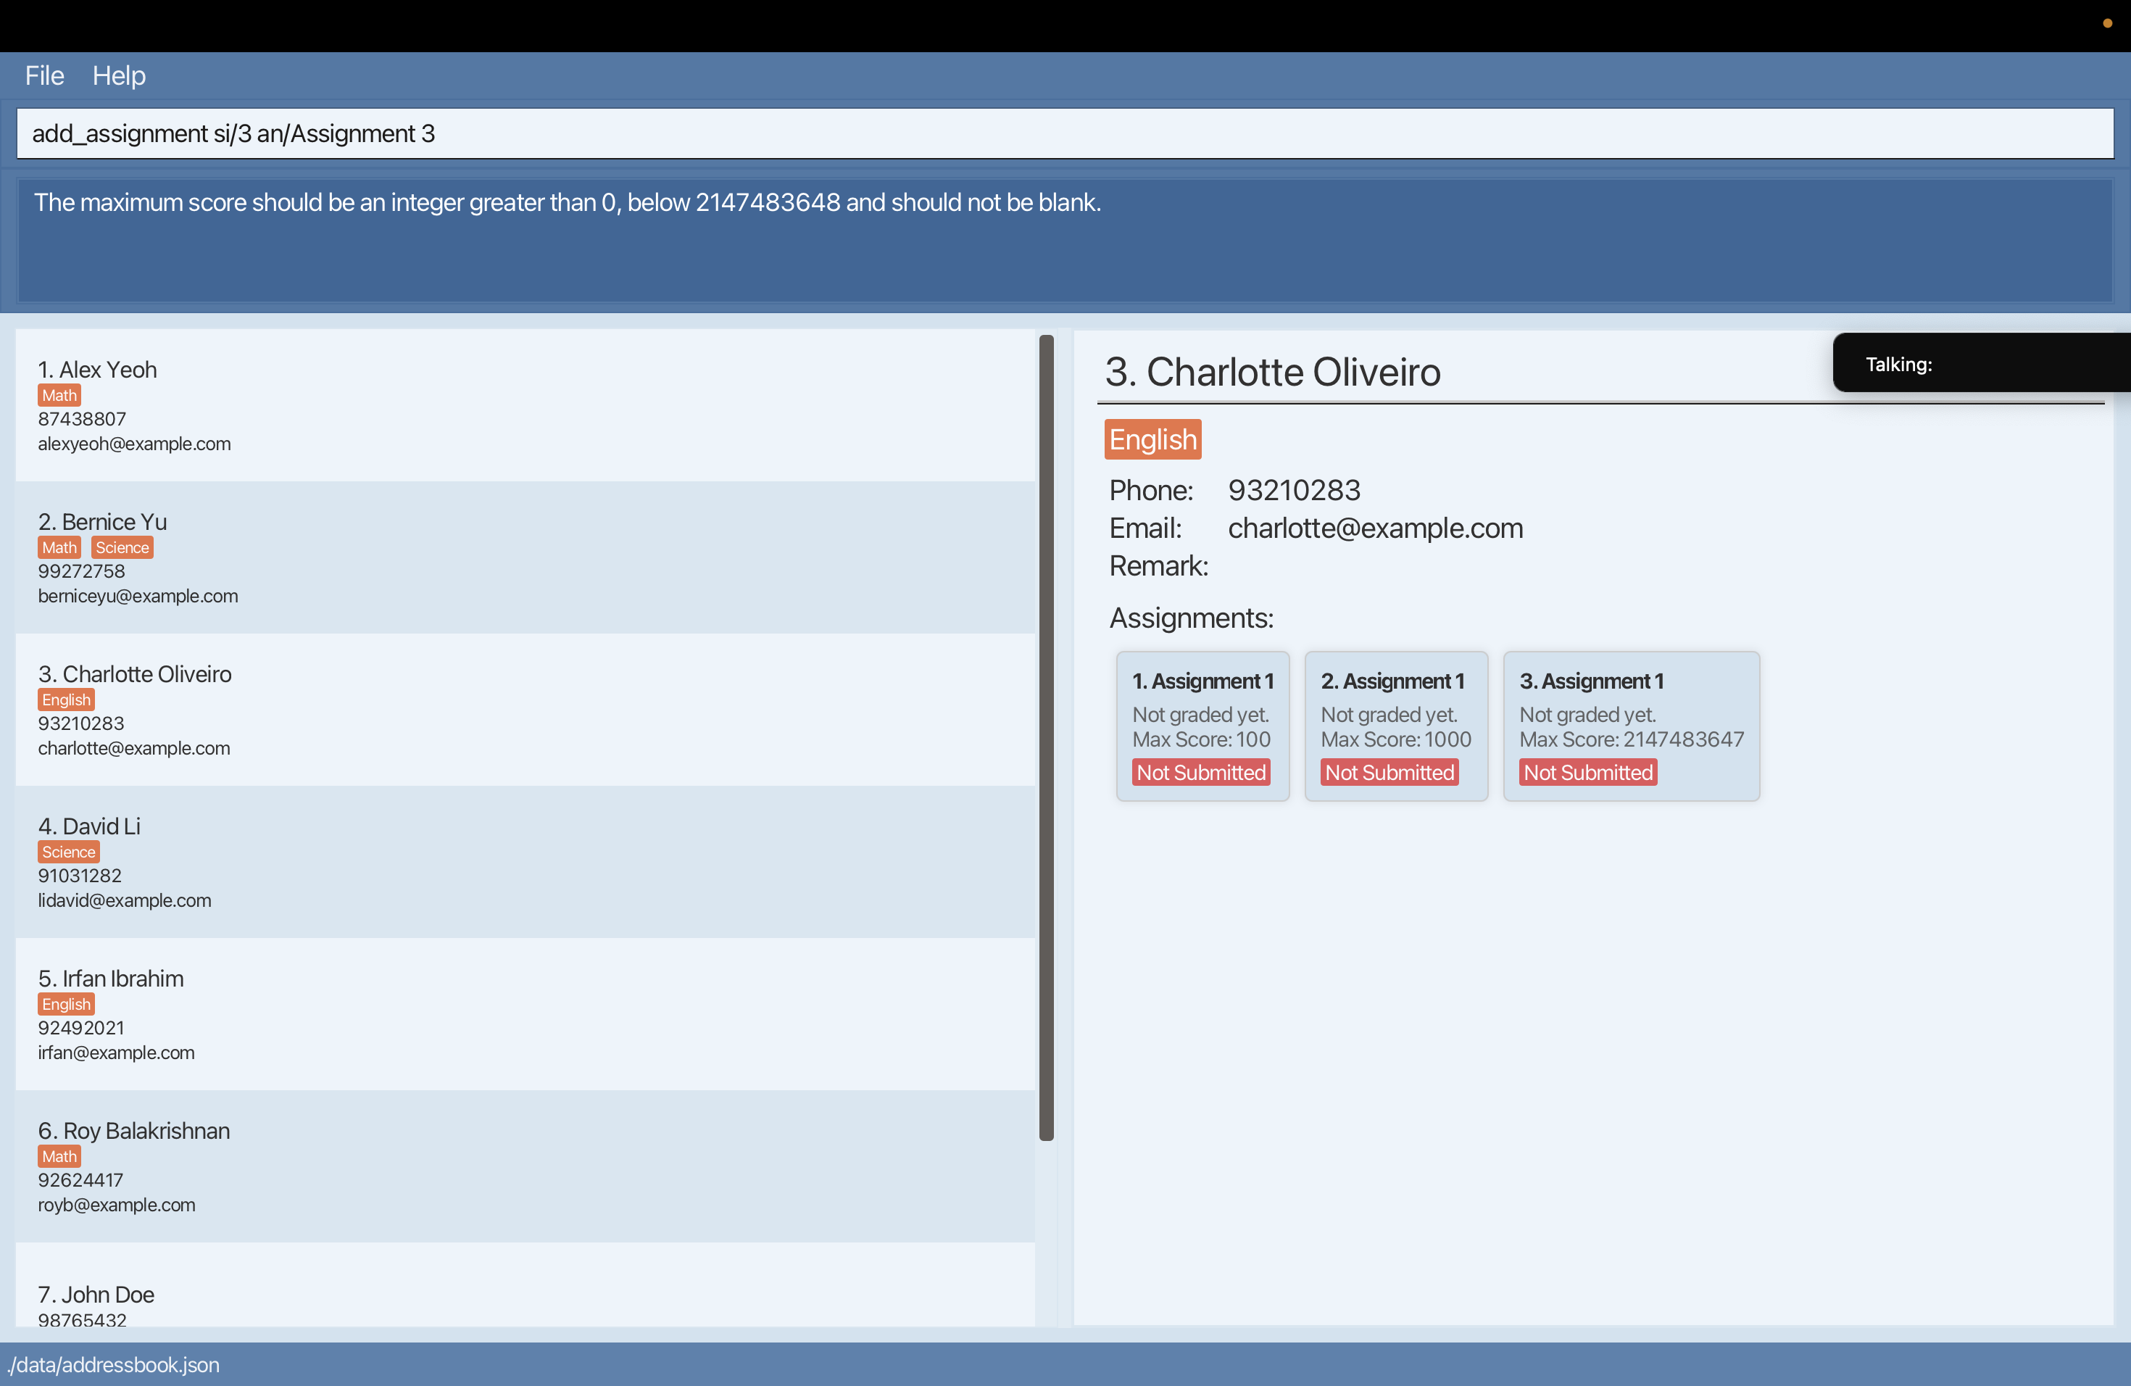Click the command input field
This screenshot has height=1386, width=2131.
1064,133
